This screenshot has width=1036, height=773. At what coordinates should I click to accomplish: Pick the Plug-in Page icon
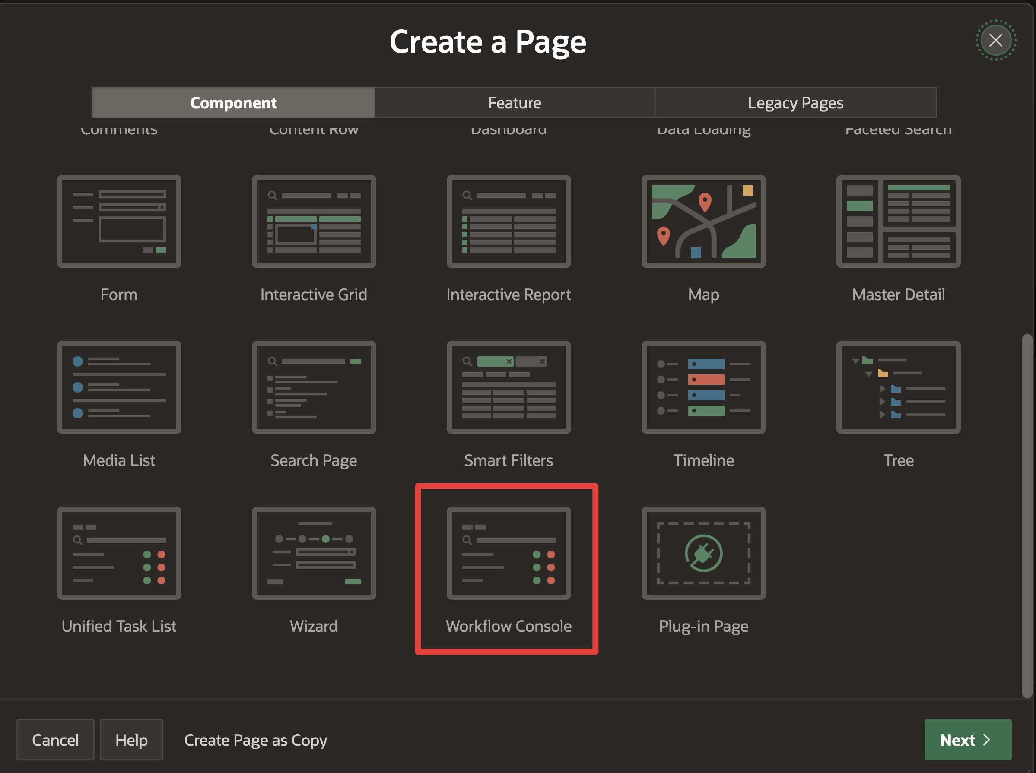pyautogui.click(x=703, y=553)
